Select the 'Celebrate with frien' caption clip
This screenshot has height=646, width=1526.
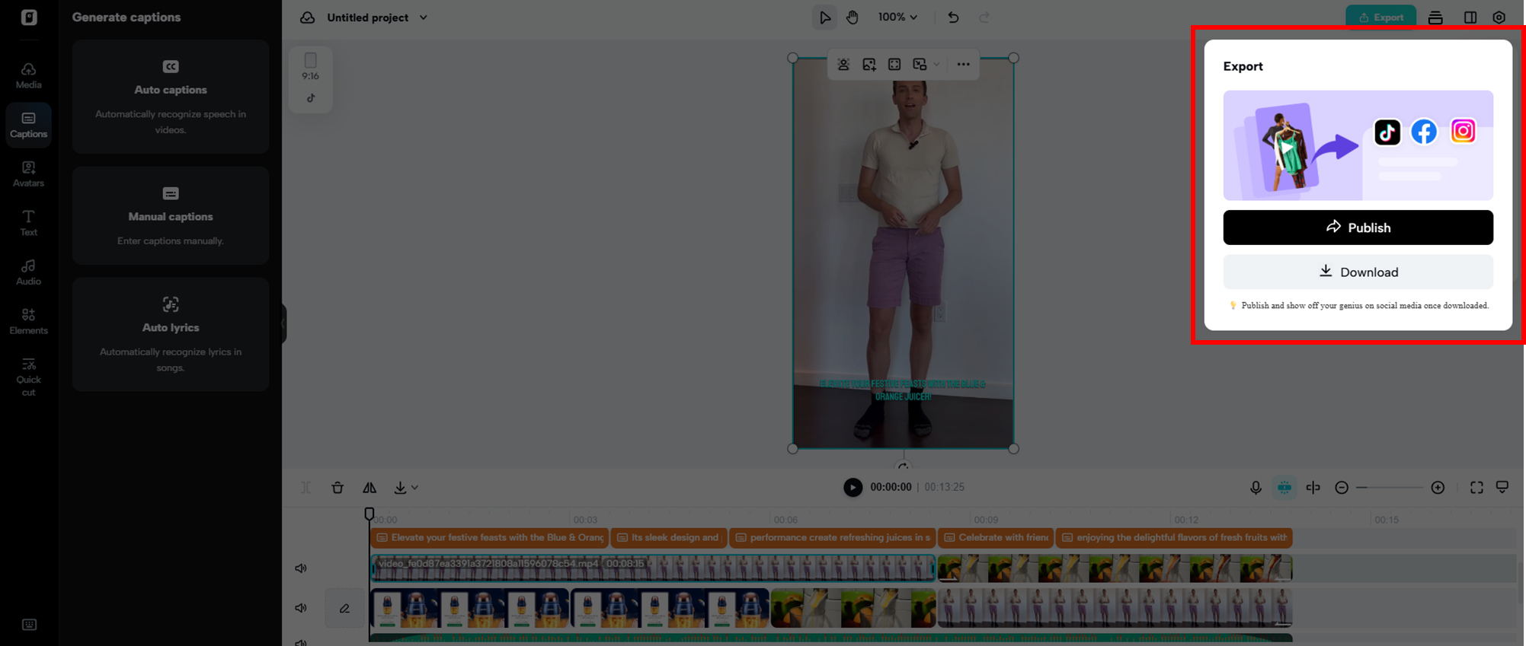tap(996, 537)
